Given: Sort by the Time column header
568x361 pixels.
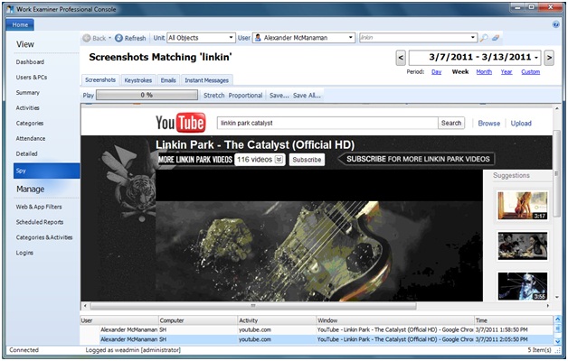Looking at the screenshot, I should click(x=514, y=320).
